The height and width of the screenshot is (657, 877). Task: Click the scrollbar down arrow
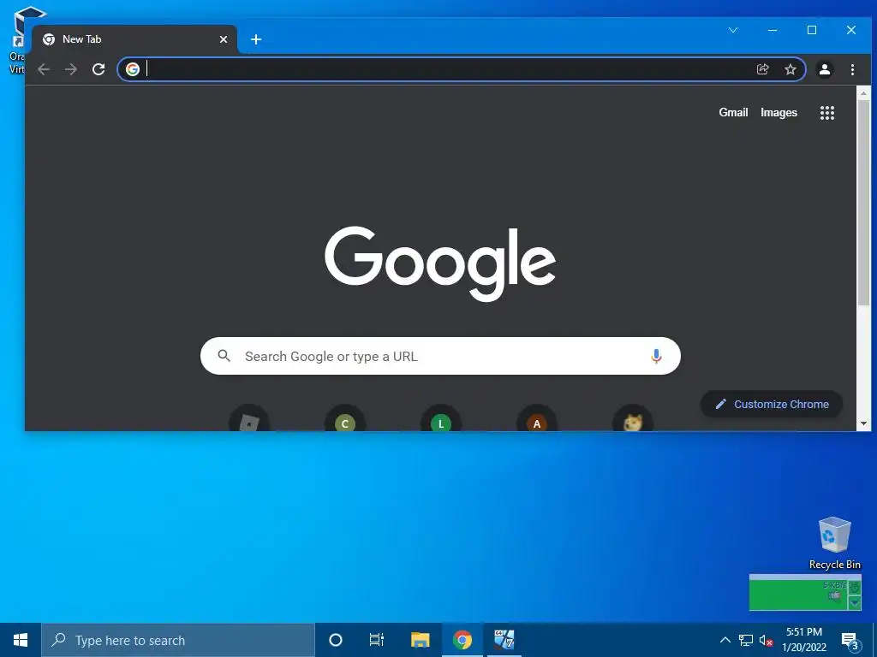pyautogui.click(x=863, y=423)
